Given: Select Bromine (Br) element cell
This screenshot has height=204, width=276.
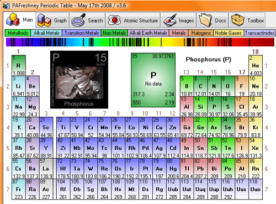Looking at the screenshot, I should tap(242, 127).
